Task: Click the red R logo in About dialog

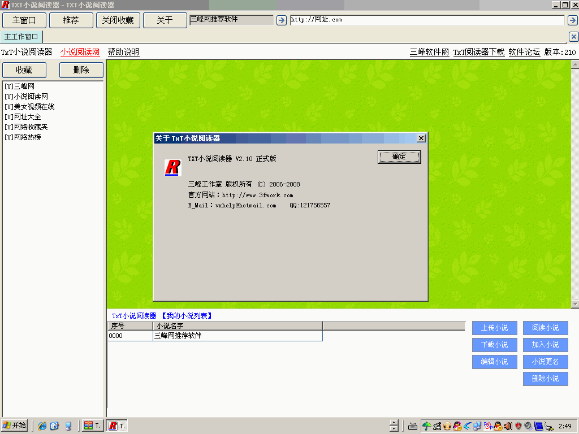Action: coord(172,167)
